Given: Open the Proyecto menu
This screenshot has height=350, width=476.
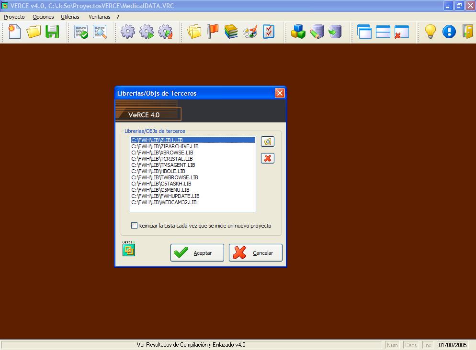Looking at the screenshot, I should 14,17.
